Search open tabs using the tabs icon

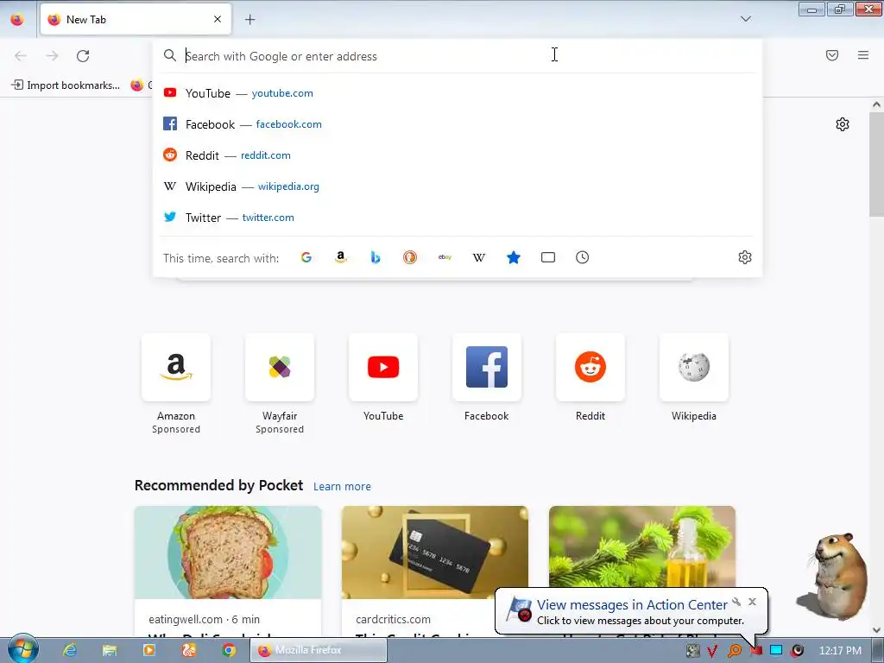(548, 257)
